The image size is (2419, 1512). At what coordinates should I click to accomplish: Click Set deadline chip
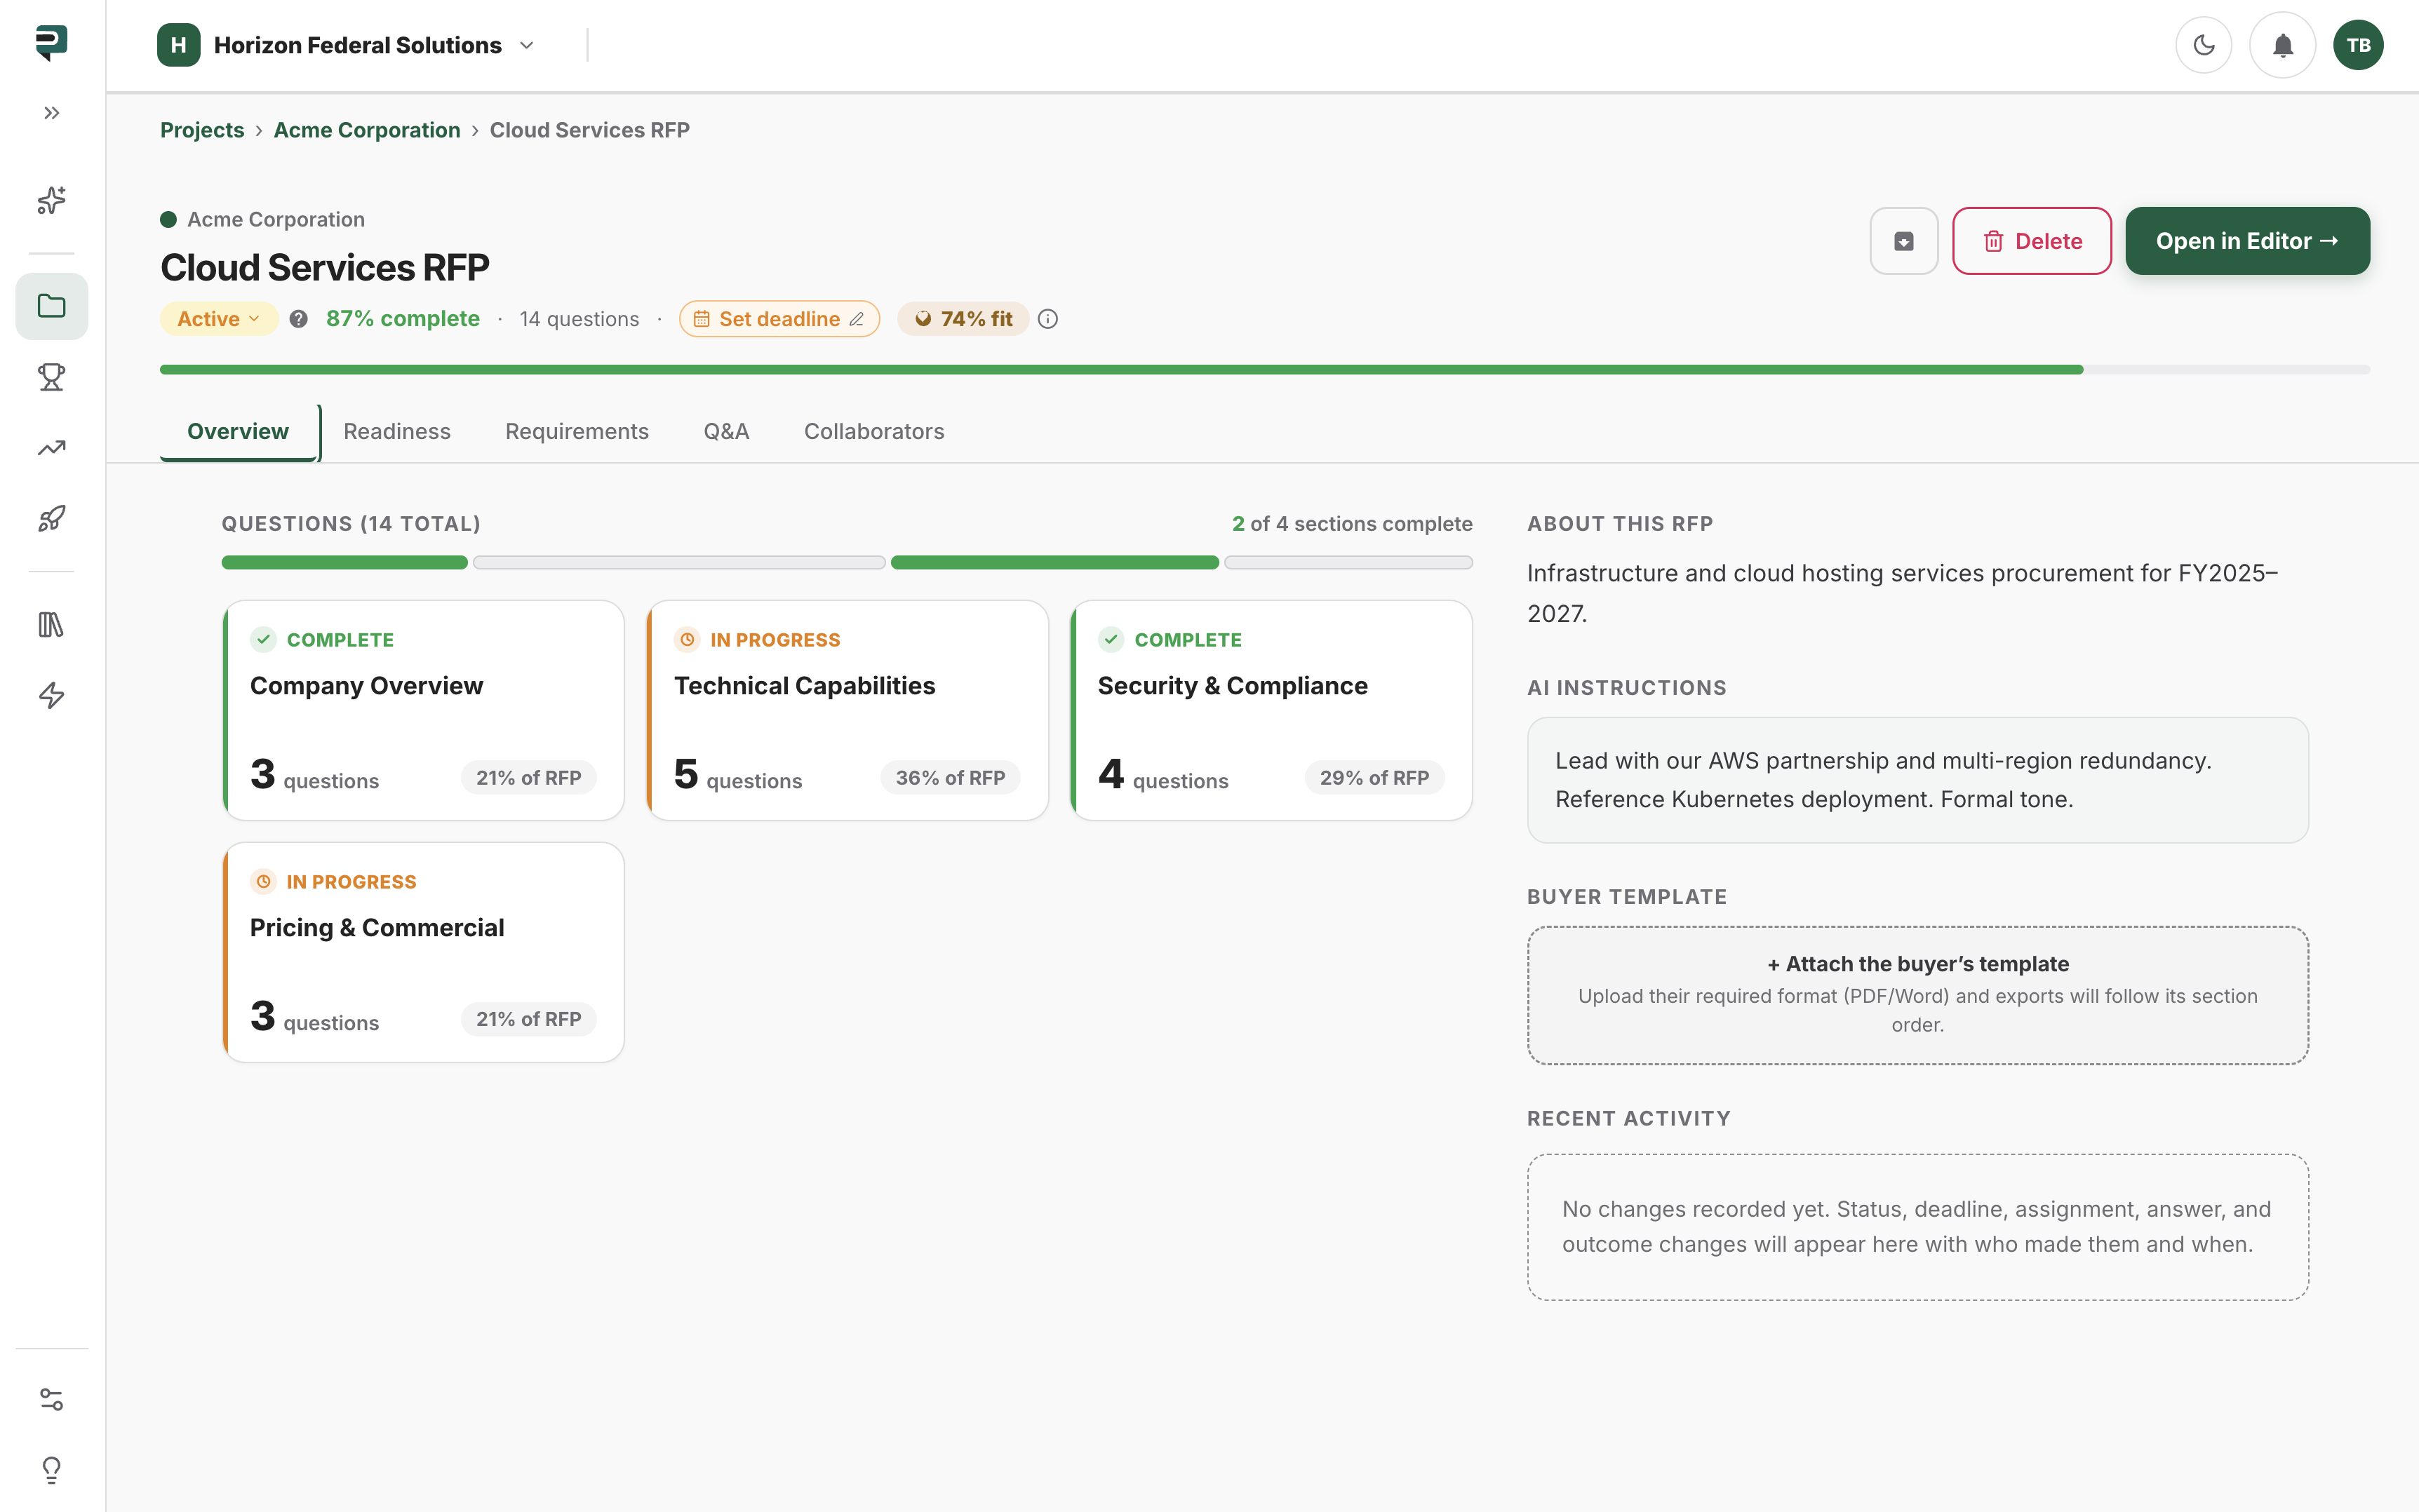(x=779, y=319)
